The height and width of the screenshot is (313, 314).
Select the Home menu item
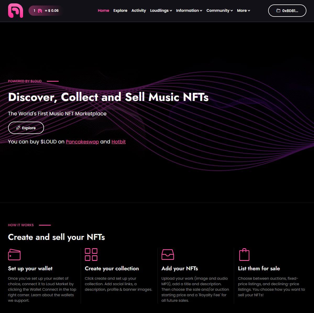[103, 10]
